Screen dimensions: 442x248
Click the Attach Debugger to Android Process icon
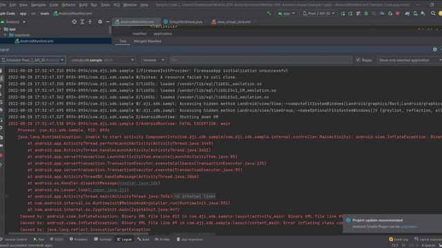pyautogui.click(x=390, y=13)
